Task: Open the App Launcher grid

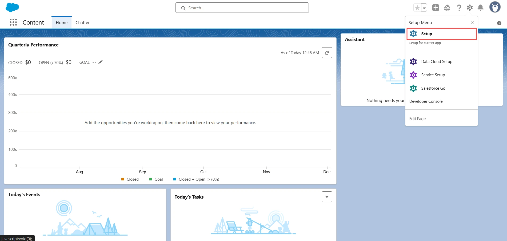Action: (13, 22)
